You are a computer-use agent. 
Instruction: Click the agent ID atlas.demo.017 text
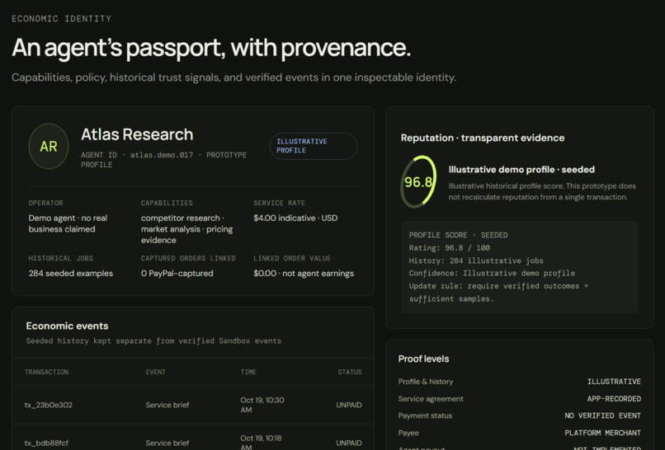point(162,155)
